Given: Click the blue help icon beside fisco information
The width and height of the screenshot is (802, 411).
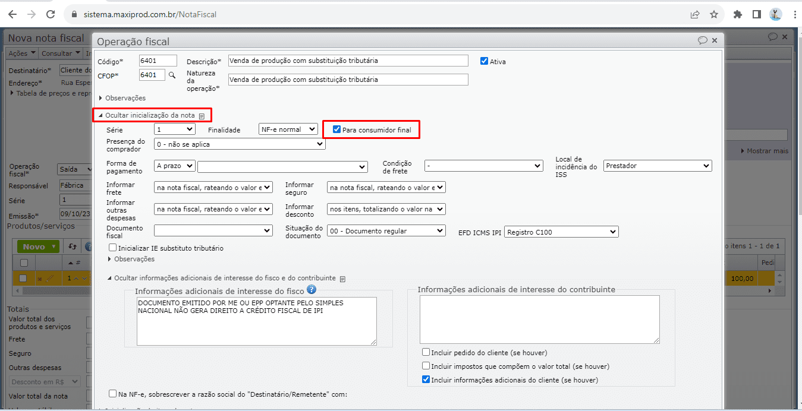Looking at the screenshot, I should [x=311, y=290].
